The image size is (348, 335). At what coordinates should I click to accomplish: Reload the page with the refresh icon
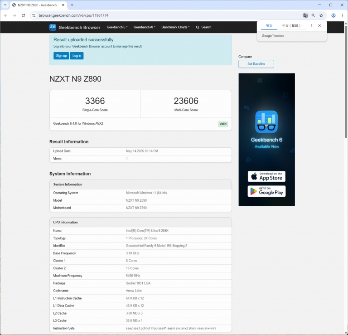[23, 15]
